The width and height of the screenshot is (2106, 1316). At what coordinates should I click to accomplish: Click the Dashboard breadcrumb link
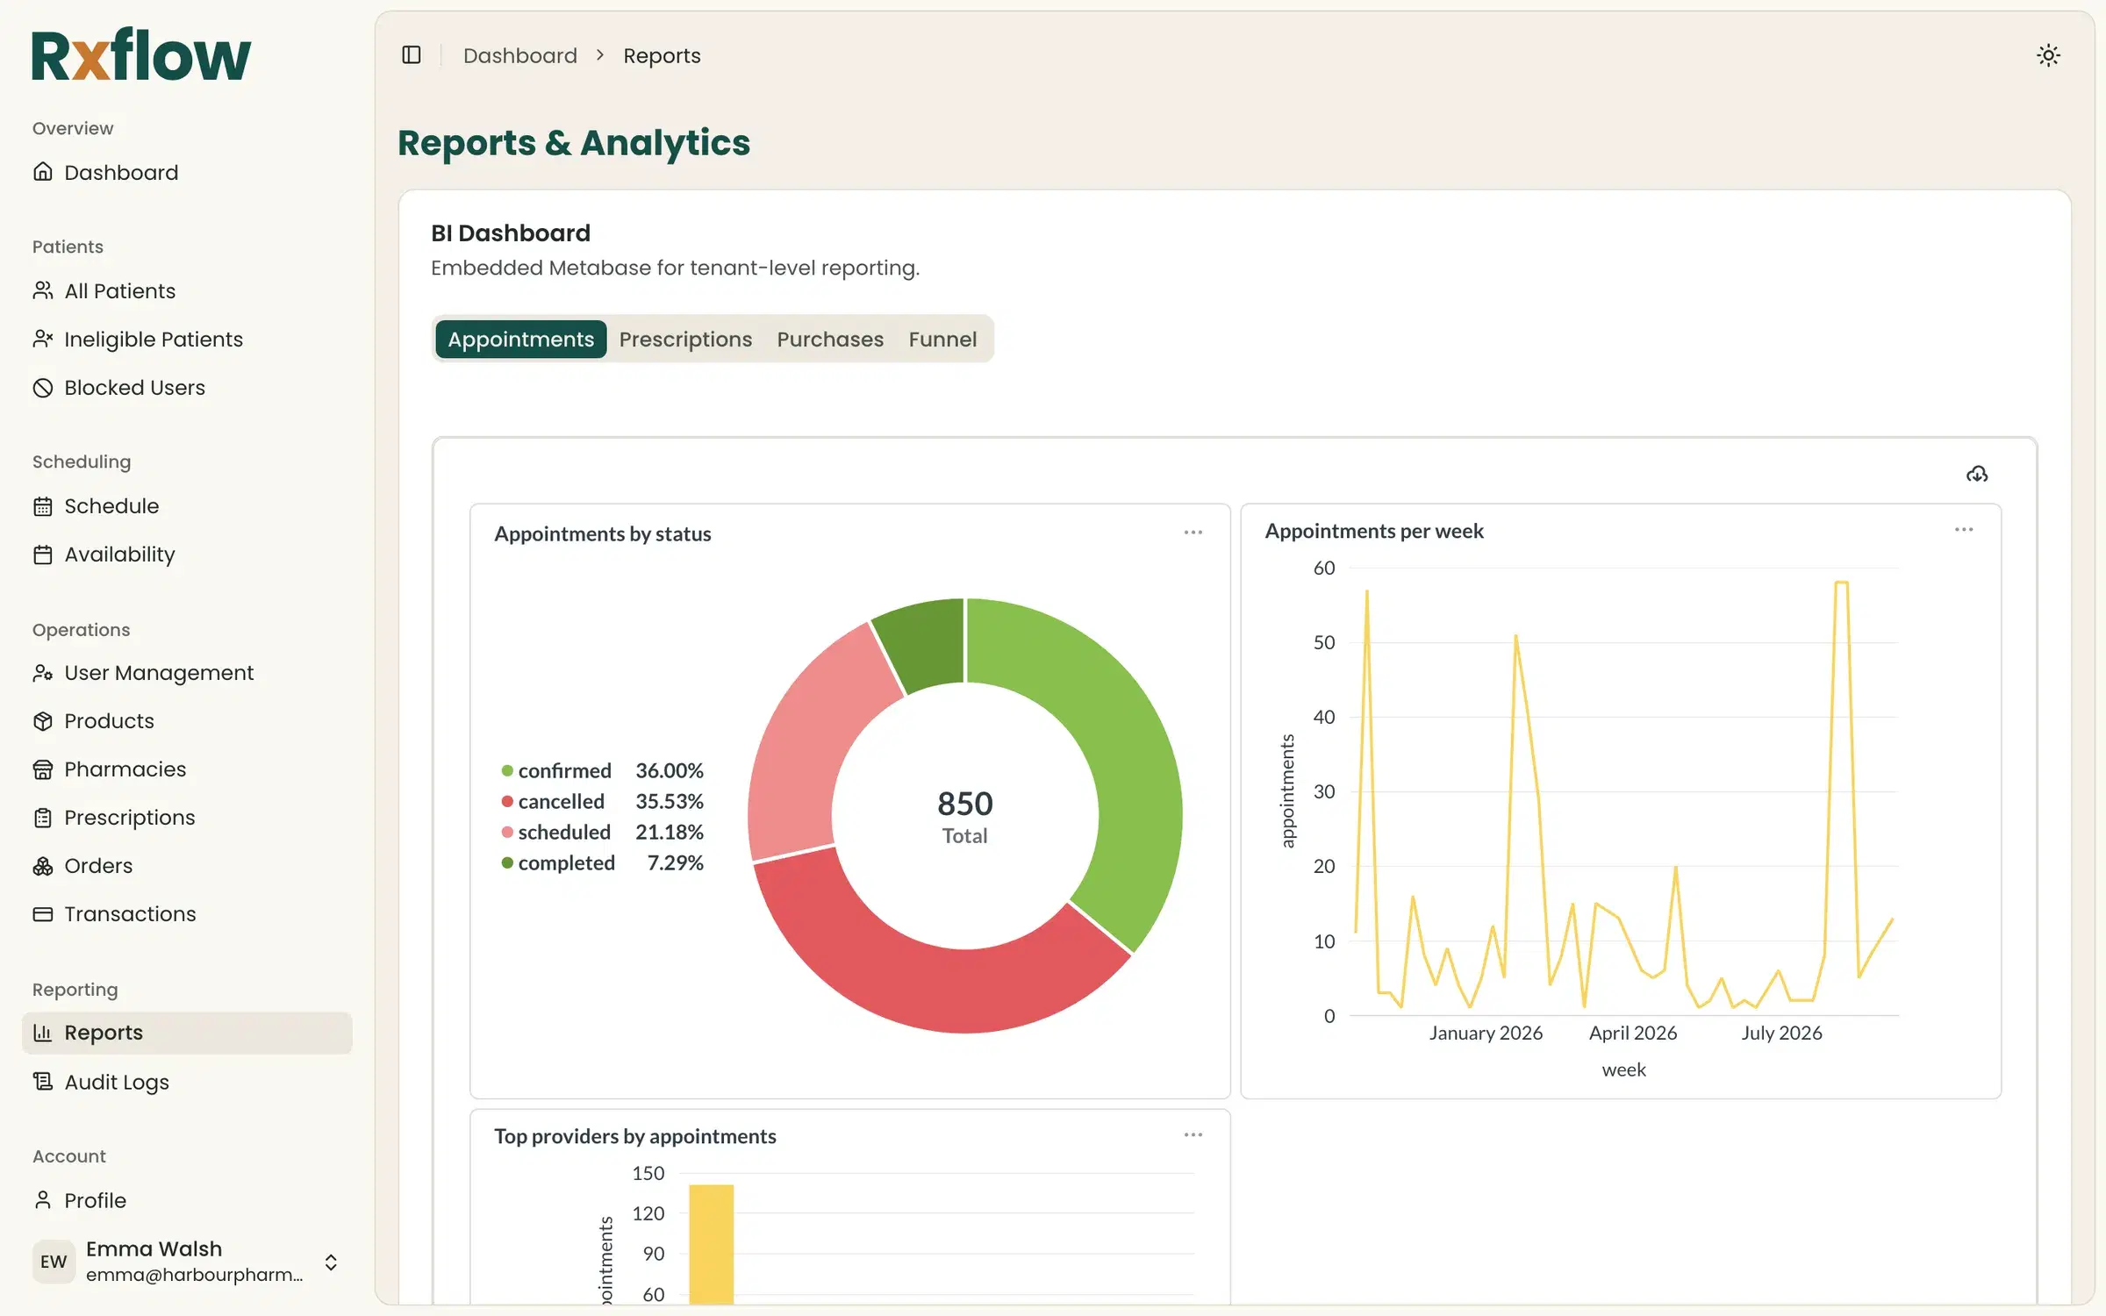[x=520, y=56]
